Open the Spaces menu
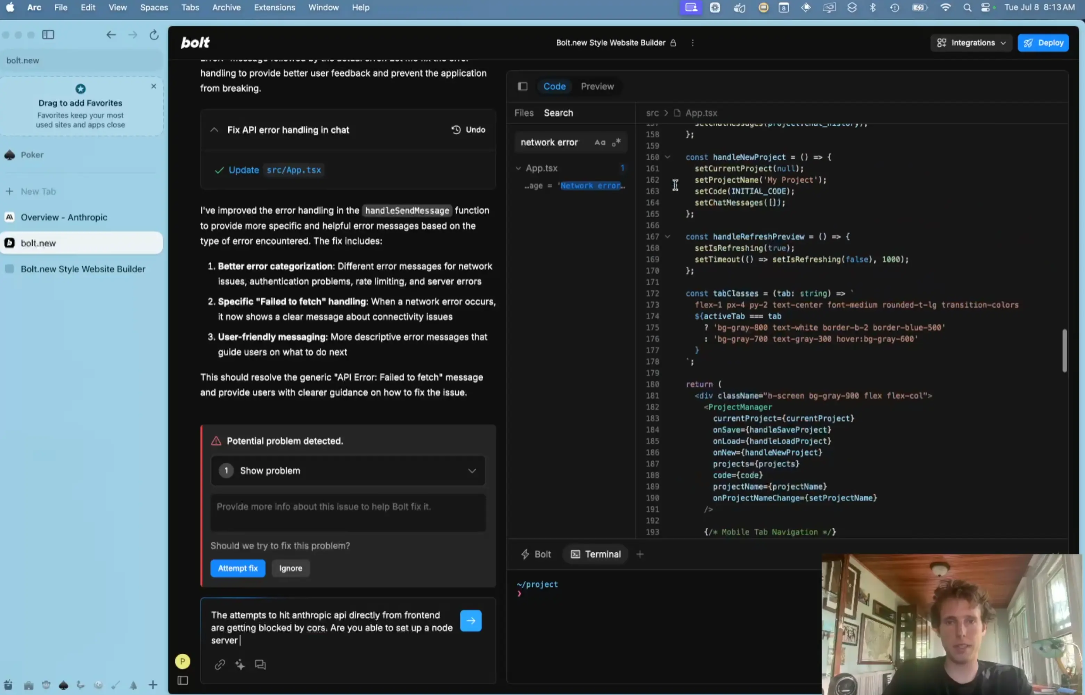The width and height of the screenshot is (1085, 695). point(154,7)
